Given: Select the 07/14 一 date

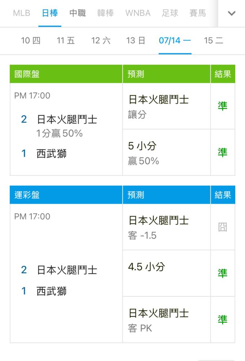Looking at the screenshot, I should click(x=175, y=41).
